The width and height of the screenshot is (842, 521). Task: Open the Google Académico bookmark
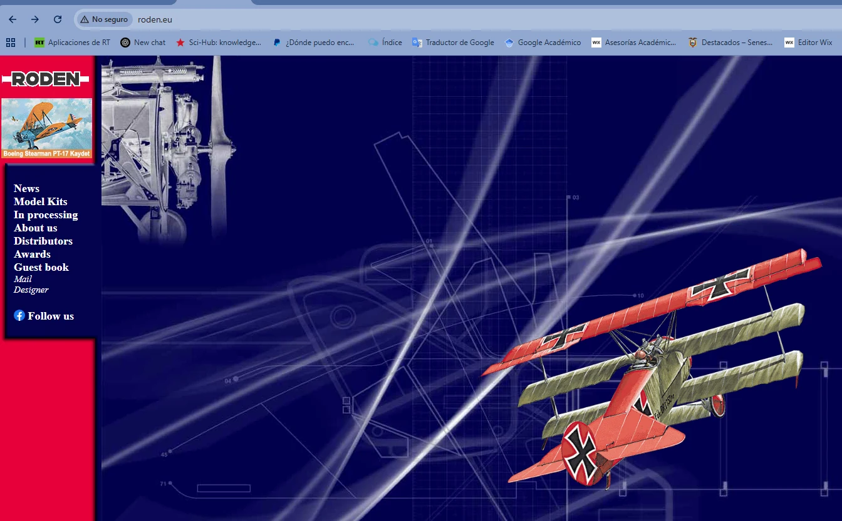pos(543,43)
